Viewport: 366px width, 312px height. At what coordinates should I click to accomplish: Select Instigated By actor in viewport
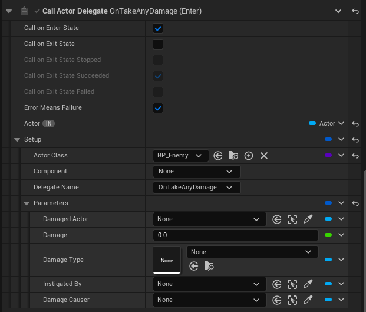point(292,284)
